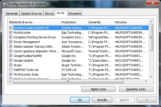Uncheck Skype startup checkbox

tap(10, 65)
